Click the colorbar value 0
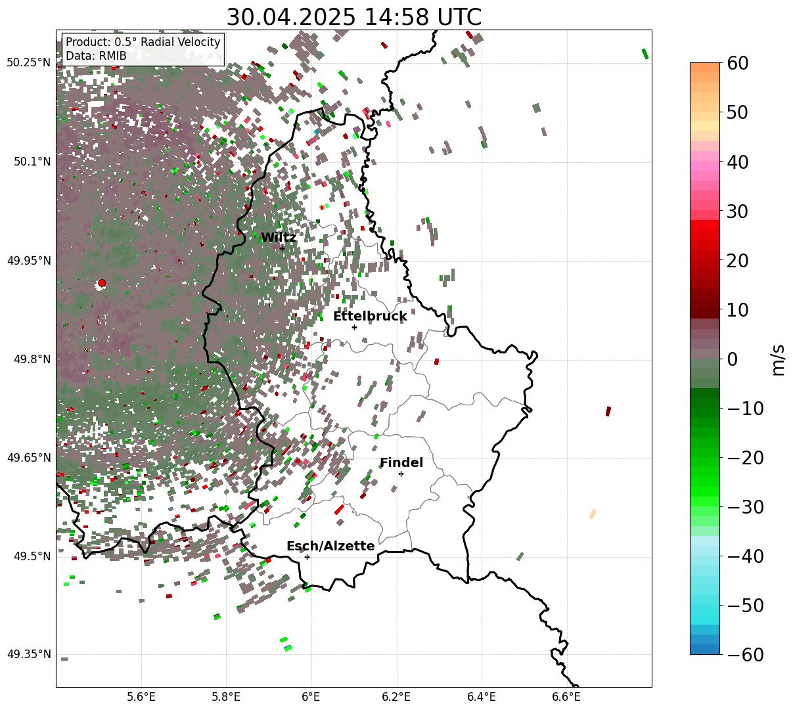 (x=733, y=359)
